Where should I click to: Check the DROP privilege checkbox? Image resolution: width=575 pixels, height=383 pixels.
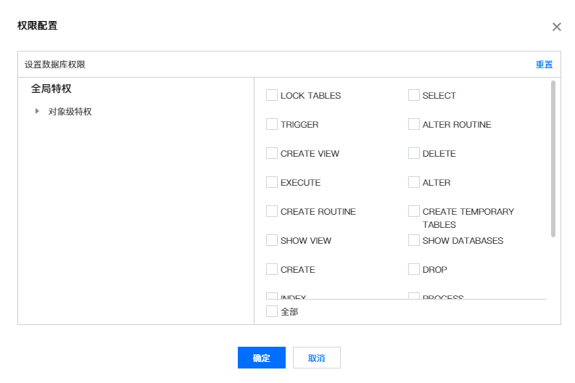coord(414,269)
